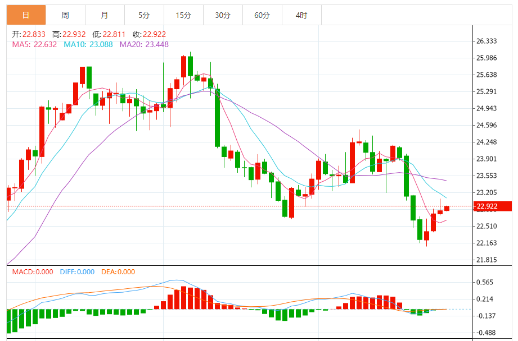Viewport: 518px width, 341px height.
Task: Click the 23.205 price axis label
Action: click(487, 192)
